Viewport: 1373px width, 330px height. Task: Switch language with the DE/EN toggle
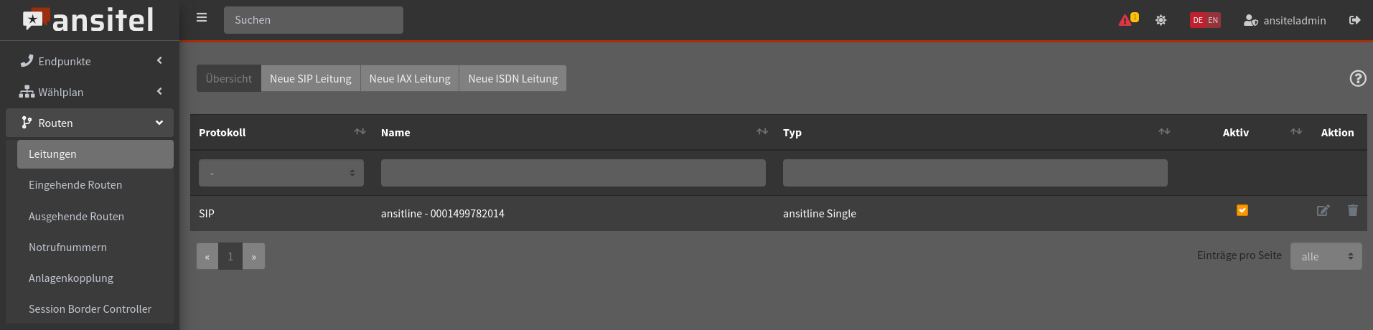click(1205, 20)
